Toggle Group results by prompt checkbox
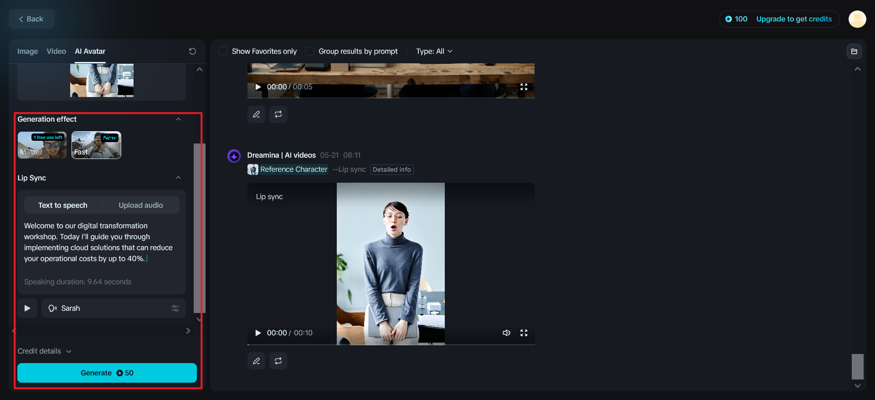Image resolution: width=875 pixels, height=400 pixels. [310, 51]
